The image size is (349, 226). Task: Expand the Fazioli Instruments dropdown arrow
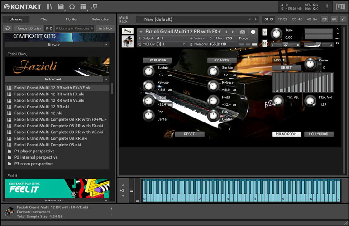click(106, 79)
